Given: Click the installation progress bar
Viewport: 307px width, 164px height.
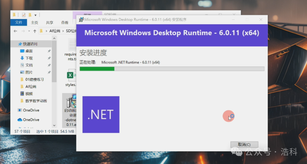Looking at the screenshot, I should [172, 69].
